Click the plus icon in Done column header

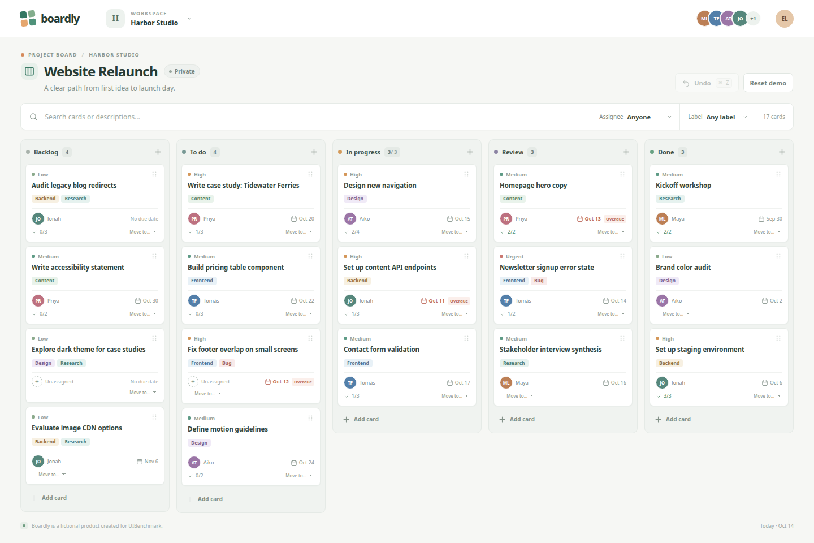pos(782,152)
